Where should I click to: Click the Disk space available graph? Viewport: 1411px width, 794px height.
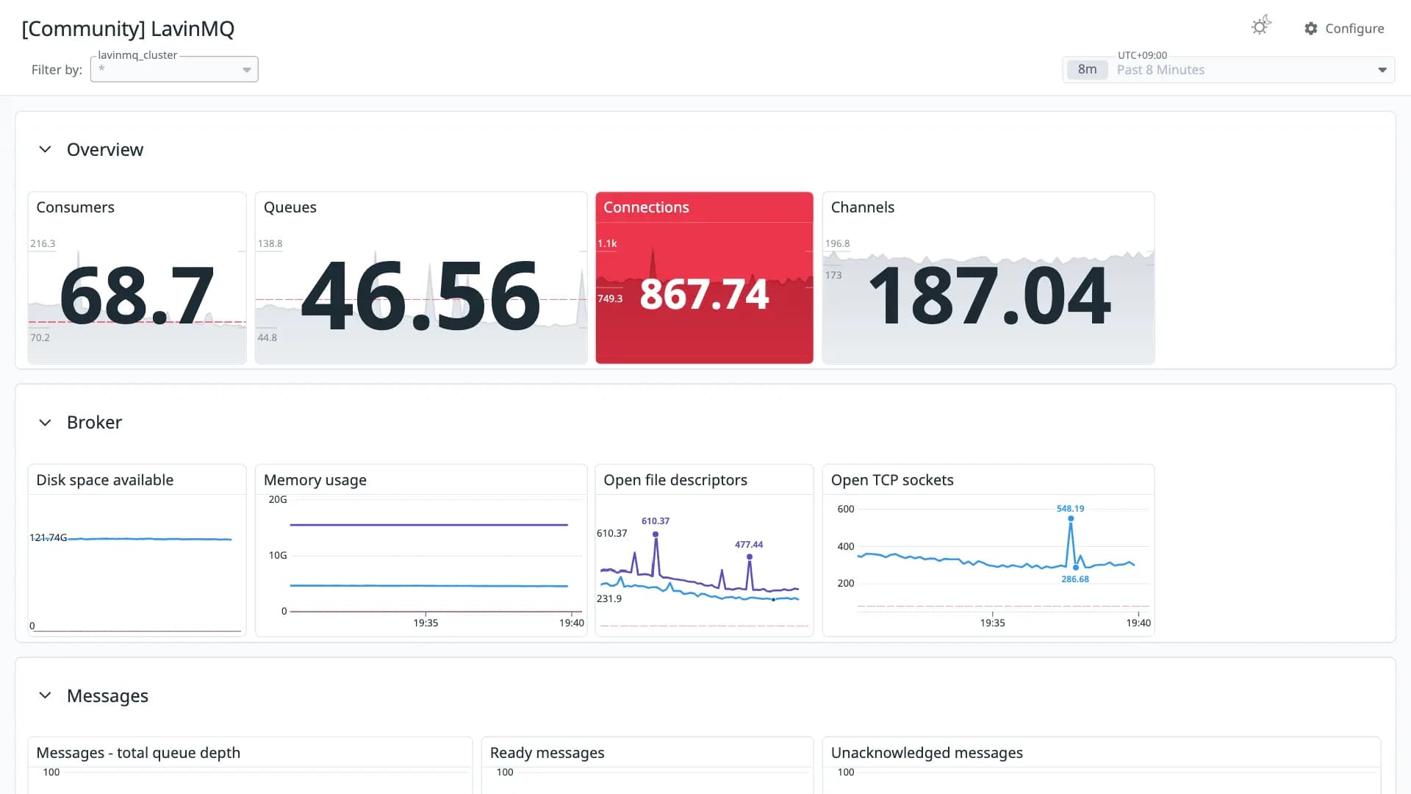[x=137, y=565]
